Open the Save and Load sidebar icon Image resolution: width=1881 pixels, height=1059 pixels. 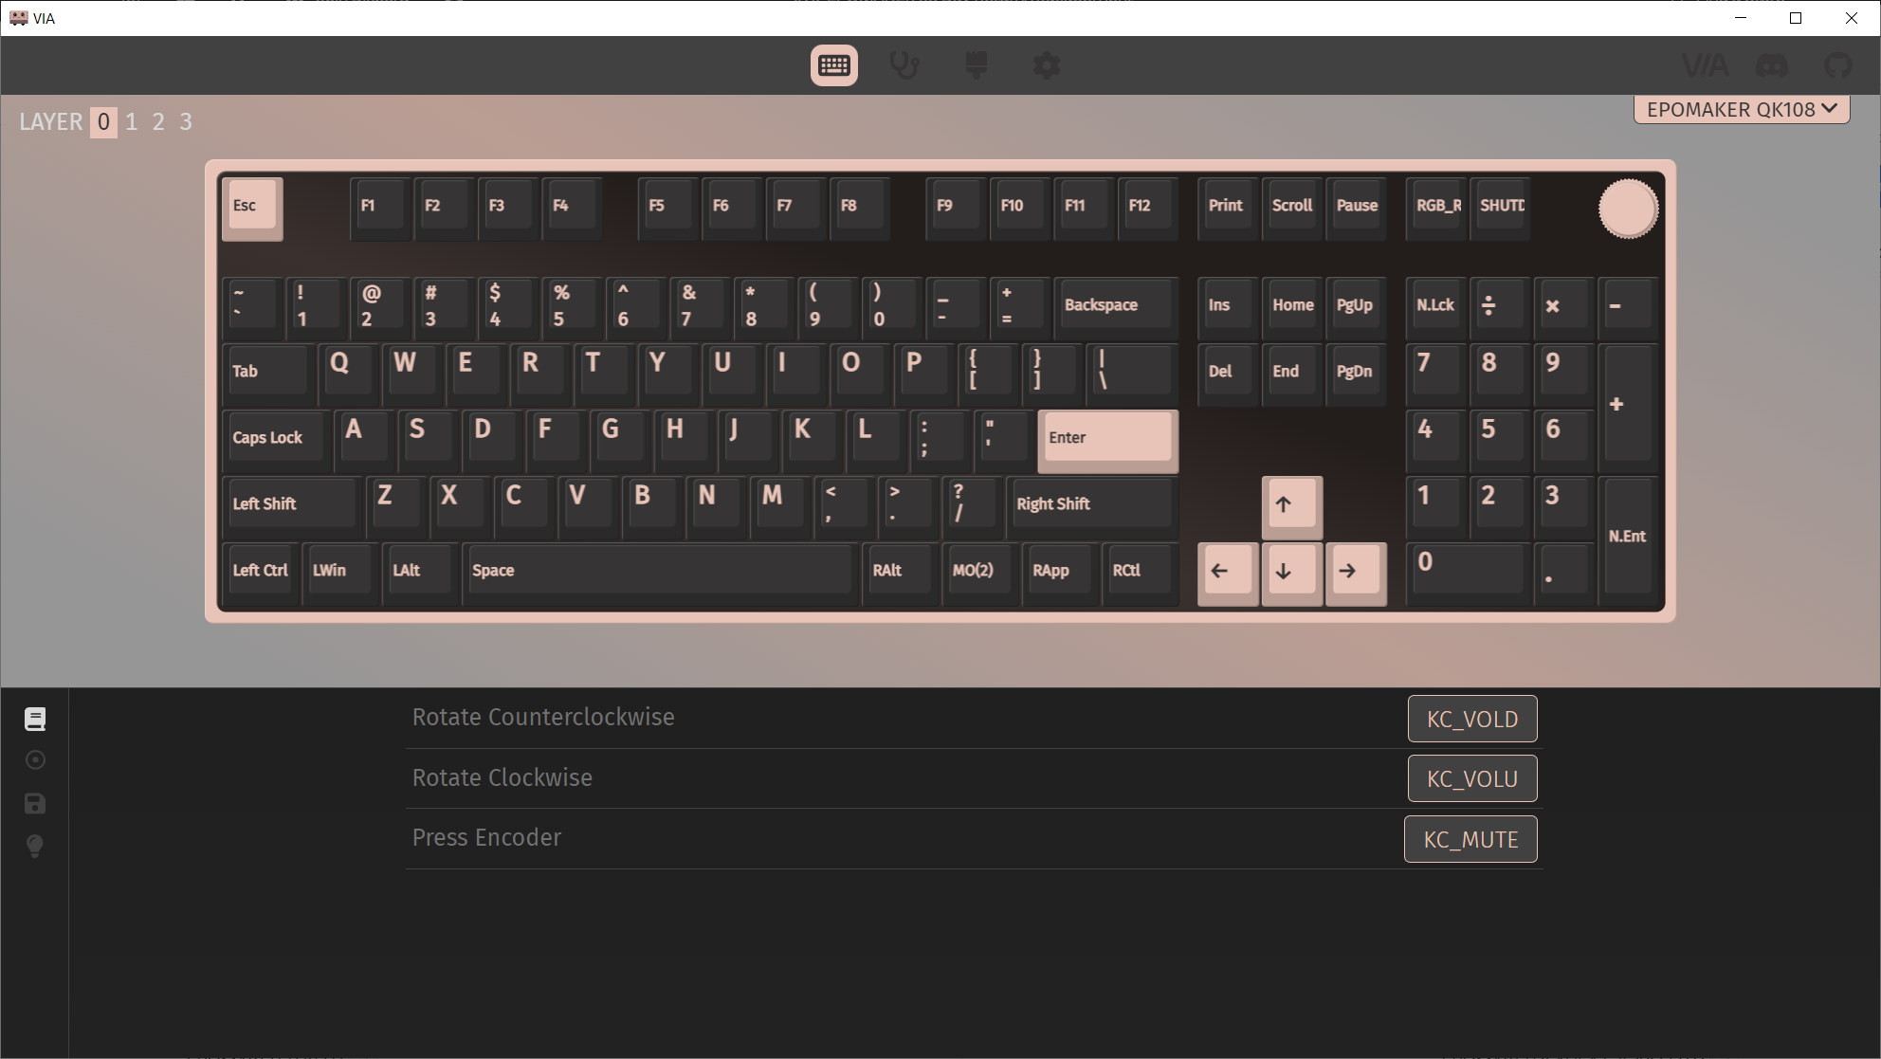(35, 804)
